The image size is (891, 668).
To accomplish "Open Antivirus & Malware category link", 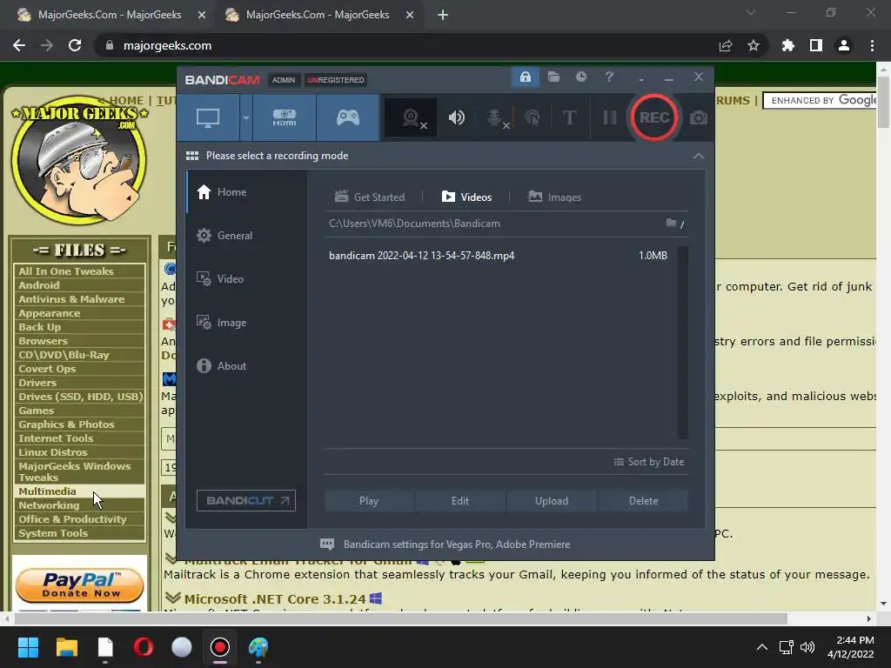I will 71,299.
